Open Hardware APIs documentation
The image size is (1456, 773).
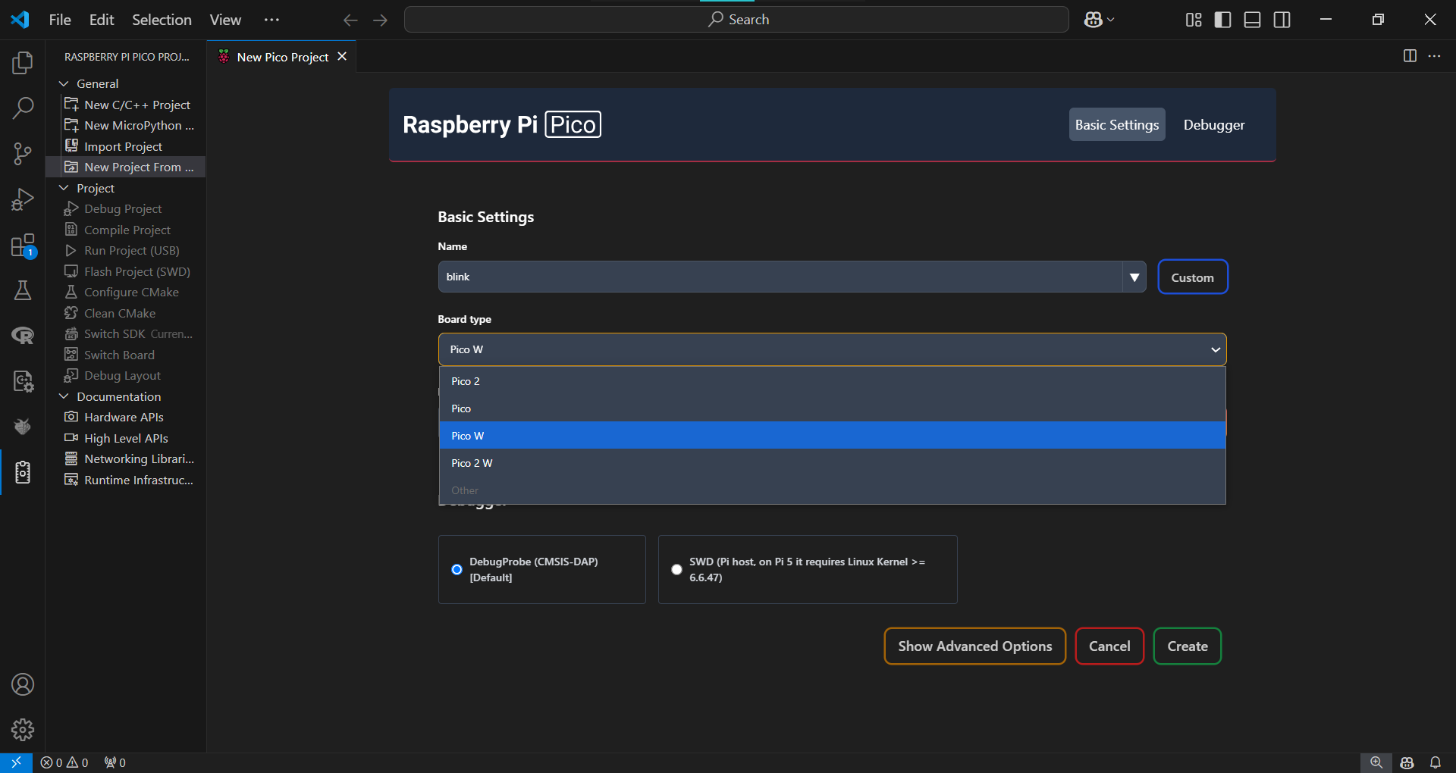126,417
